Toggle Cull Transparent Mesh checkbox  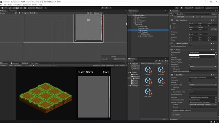(x=190, y=46)
